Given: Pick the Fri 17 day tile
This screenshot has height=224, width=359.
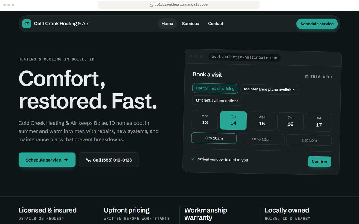Looking at the screenshot, I should [x=319, y=122].
